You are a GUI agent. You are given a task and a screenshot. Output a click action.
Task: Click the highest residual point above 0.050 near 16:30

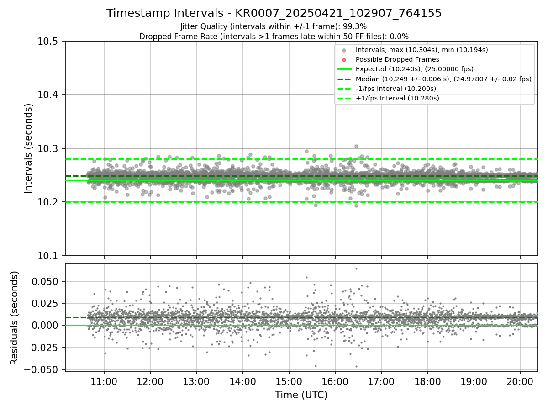pyautogui.click(x=356, y=269)
